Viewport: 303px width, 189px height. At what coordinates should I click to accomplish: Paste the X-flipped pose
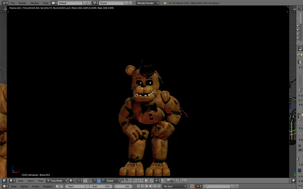point(186,181)
